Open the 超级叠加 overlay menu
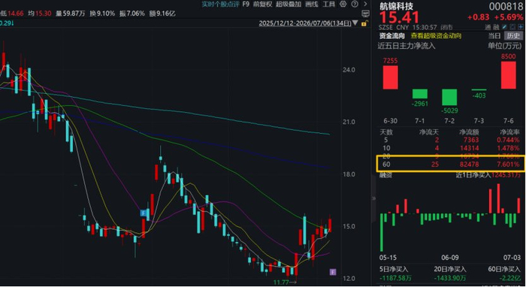The height and width of the screenshot is (287, 526). [x=289, y=4]
